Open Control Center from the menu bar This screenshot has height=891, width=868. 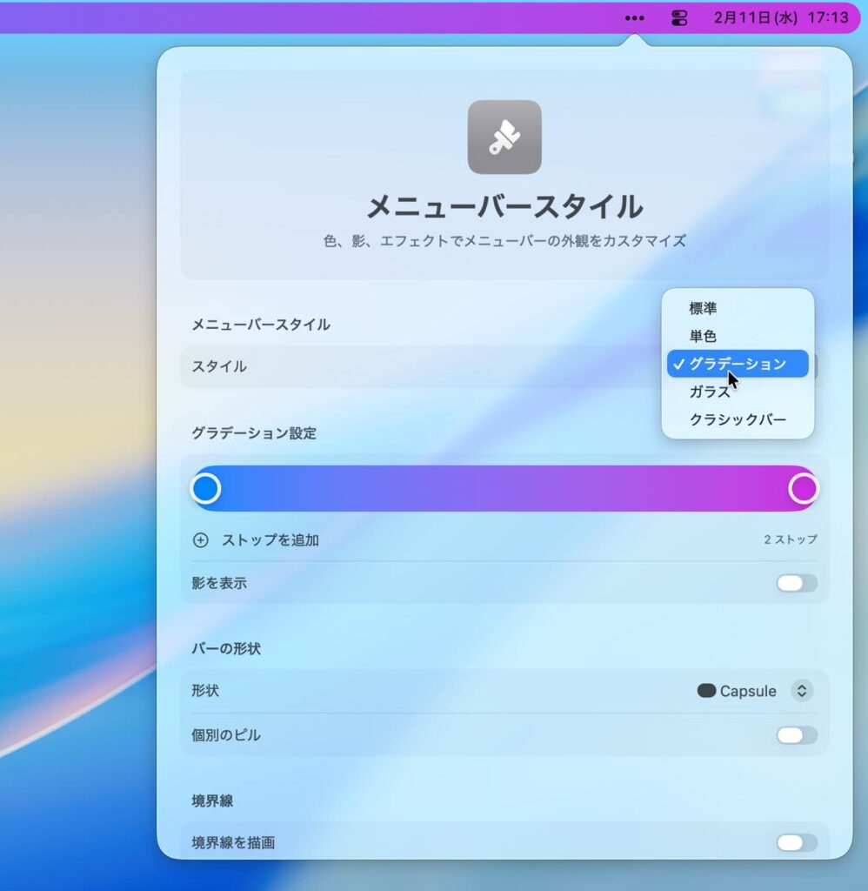[x=679, y=18]
